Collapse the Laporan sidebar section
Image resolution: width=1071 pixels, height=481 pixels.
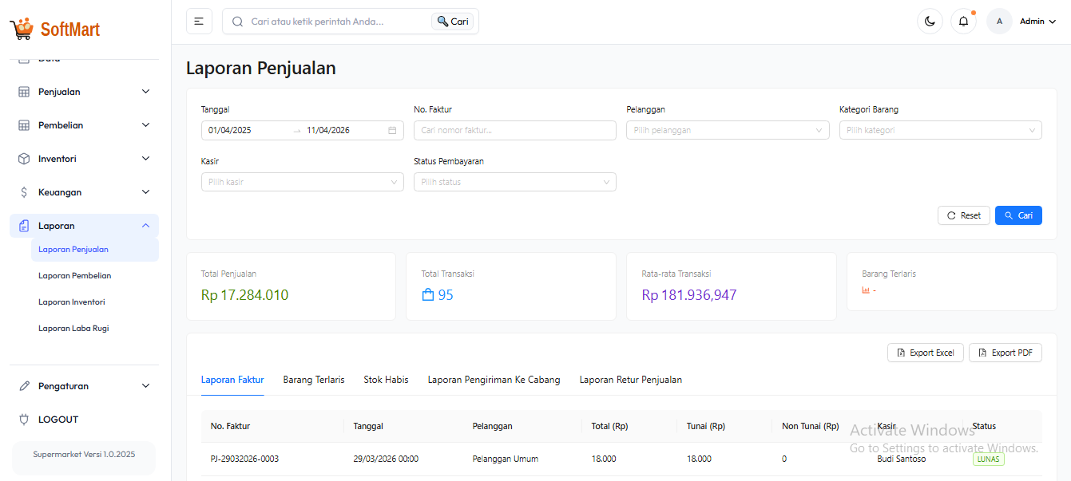click(x=145, y=225)
